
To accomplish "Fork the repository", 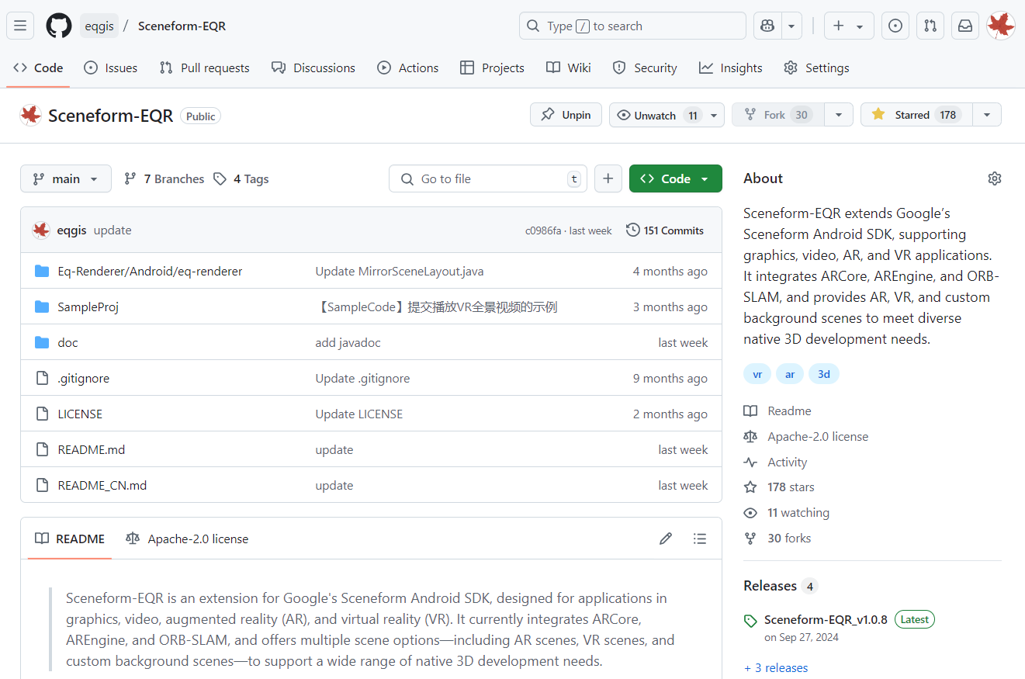I will point(778,115).
